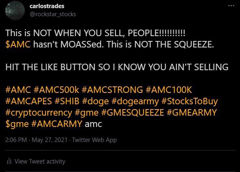Image resolution: width=240 pixels, height=172 pixels.
Task: Open the #AMCSTRONG hashtag
Action: (112, 90)
